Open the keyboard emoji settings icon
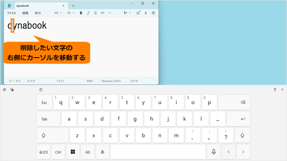Image resolution: width=287 pixels, height=161 pixels. 12,89
